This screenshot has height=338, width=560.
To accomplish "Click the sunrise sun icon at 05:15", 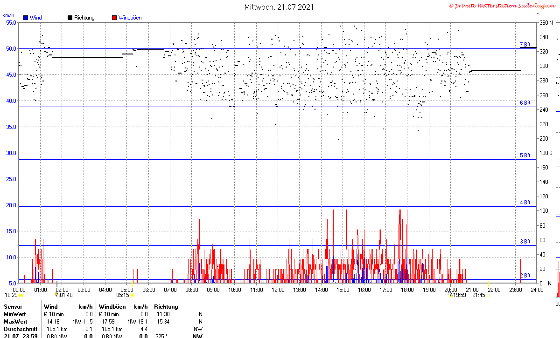I will [x=132, y=295].
